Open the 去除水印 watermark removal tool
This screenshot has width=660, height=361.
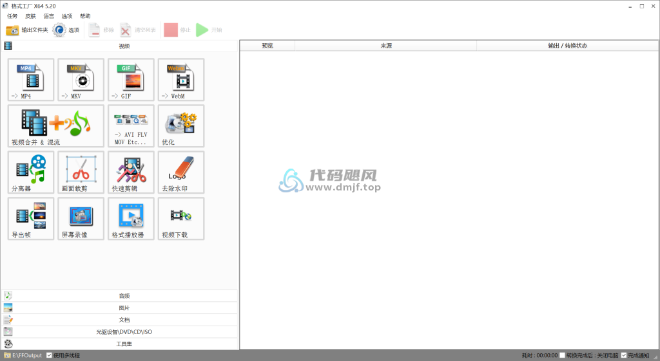[181, 172]
